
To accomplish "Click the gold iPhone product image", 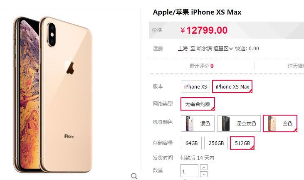I will pos(53,95).
